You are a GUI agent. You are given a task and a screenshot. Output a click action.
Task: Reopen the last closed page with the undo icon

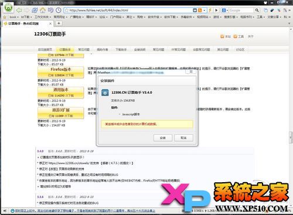[x=50, y=10]
